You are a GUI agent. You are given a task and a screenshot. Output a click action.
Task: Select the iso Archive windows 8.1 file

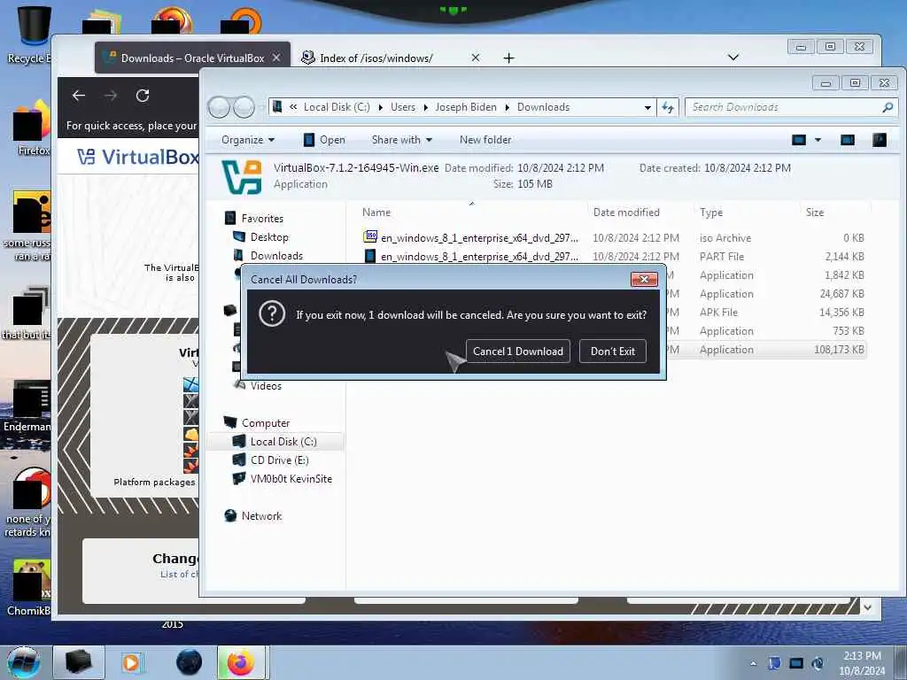click(x=613, y=237)
